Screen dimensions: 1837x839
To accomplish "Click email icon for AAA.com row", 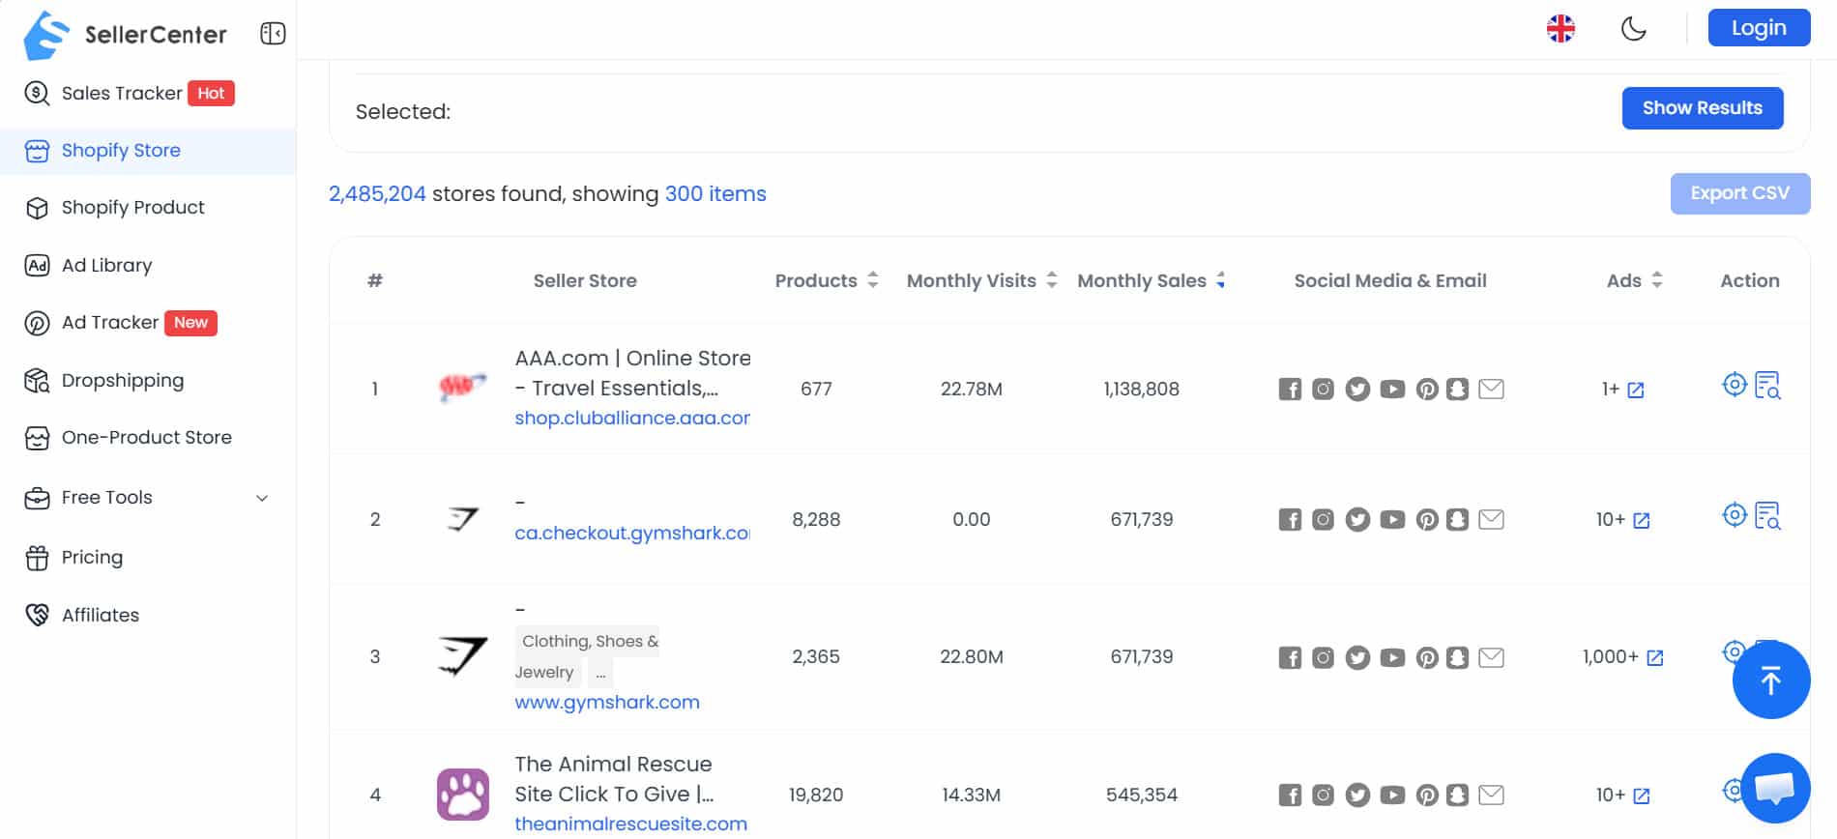I will pos(1492,390).
